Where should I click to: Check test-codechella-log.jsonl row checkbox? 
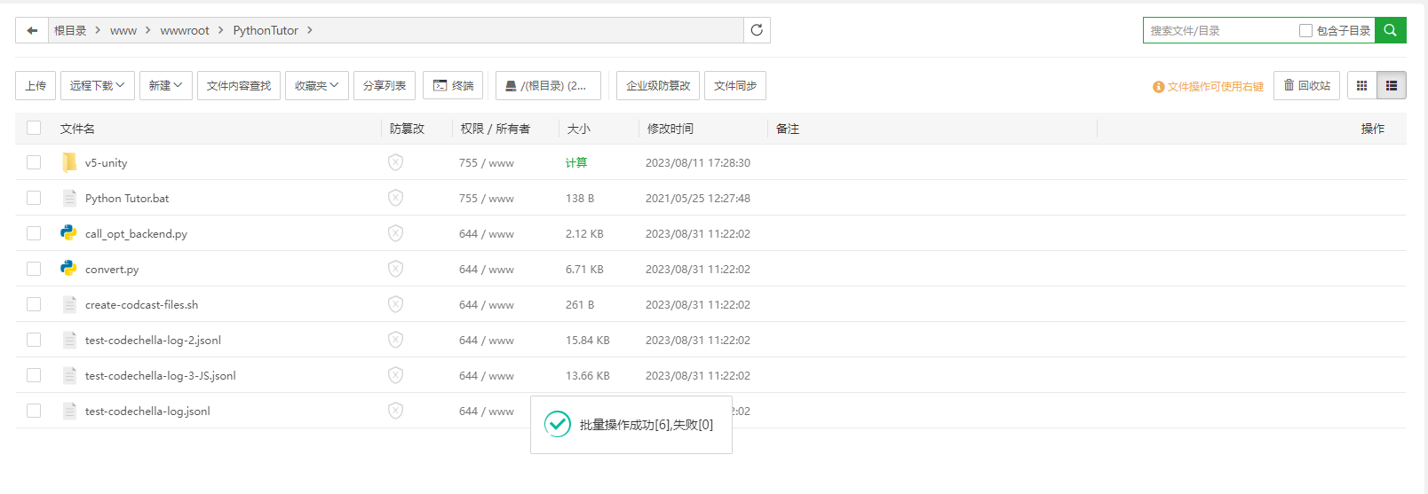(x=34, y=411)
